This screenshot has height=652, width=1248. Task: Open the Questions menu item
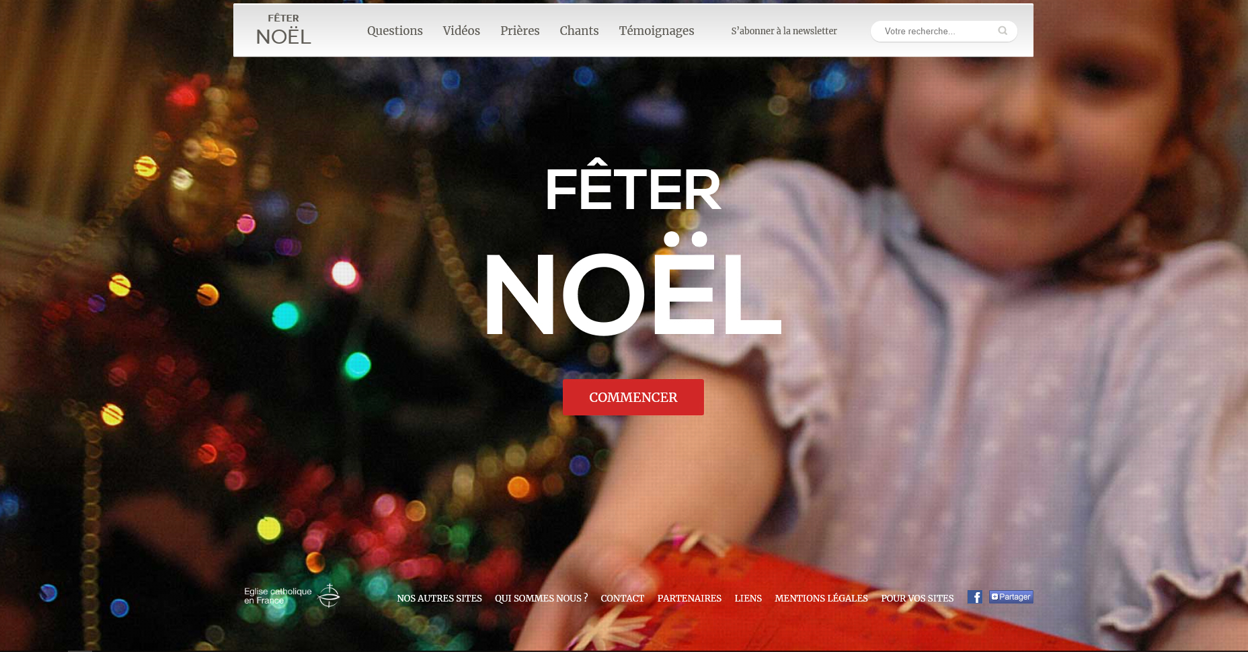point(395,31)
